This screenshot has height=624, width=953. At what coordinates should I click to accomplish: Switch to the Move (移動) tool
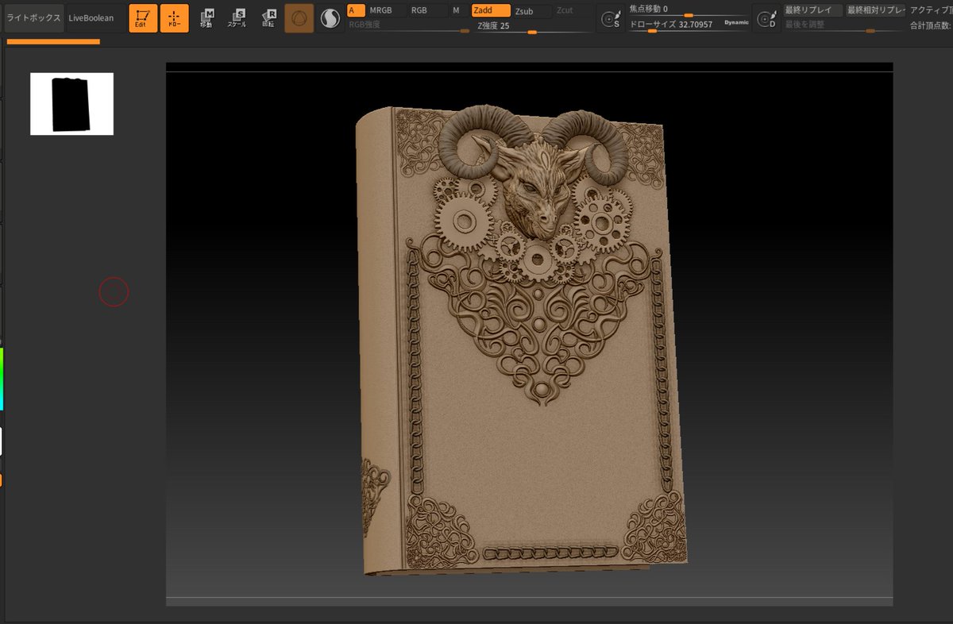pos(206,17)
